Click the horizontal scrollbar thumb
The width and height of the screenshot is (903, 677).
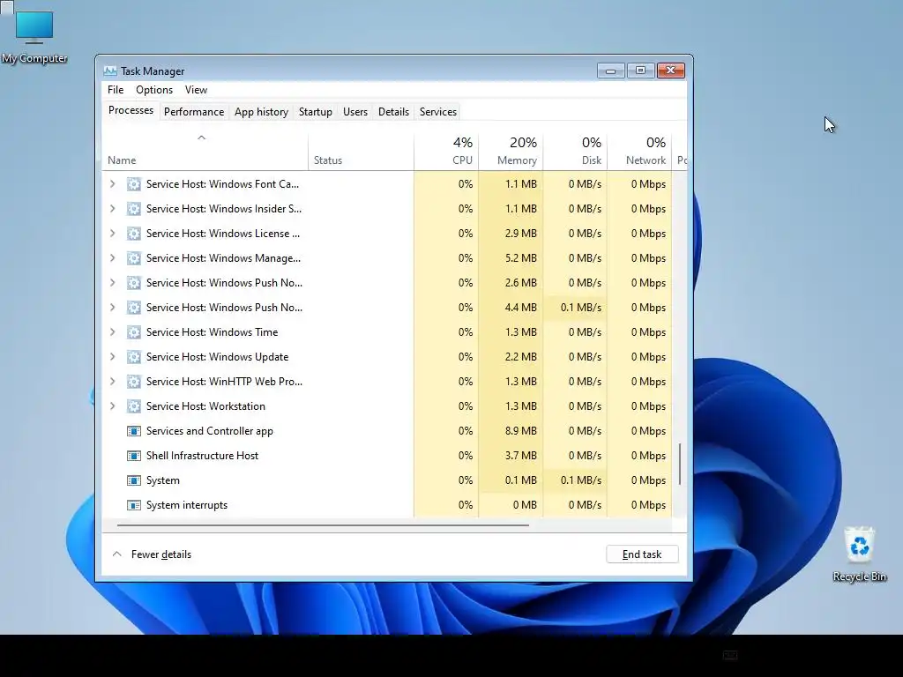coord(323,525)
